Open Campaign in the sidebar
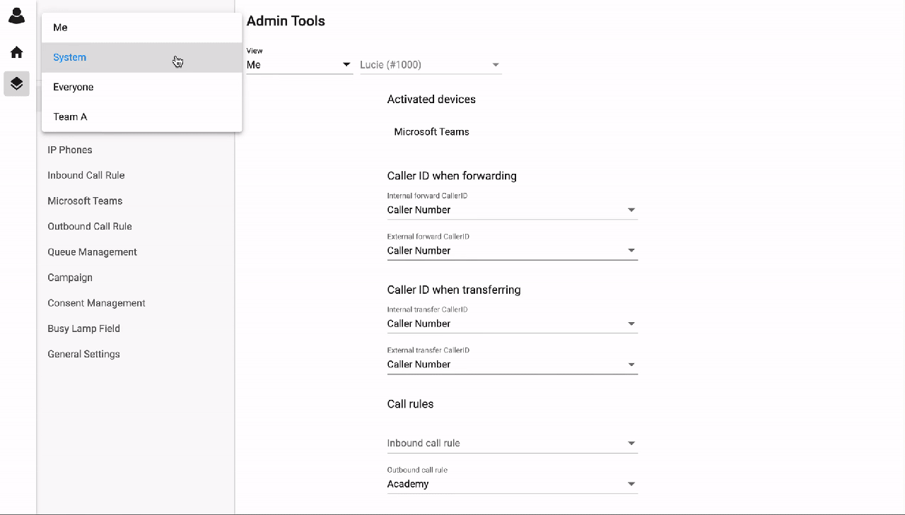The height and width of the screenshot is (515, 905). (x=70, y=278)
